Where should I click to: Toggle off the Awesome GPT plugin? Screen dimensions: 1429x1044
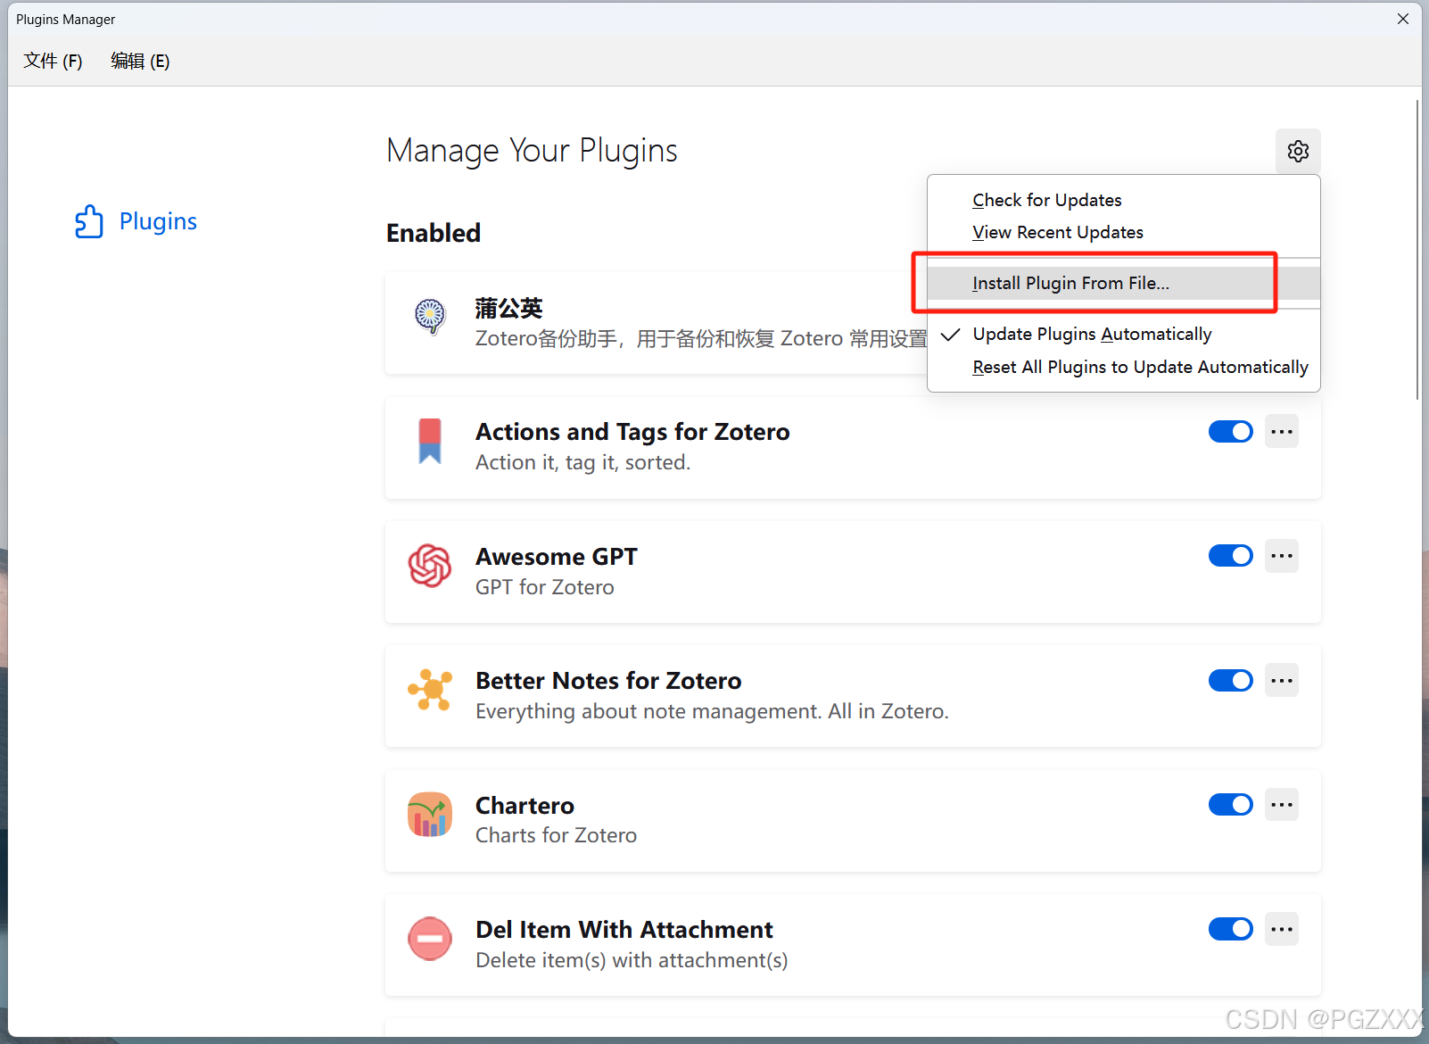(x=1231, y=556)
